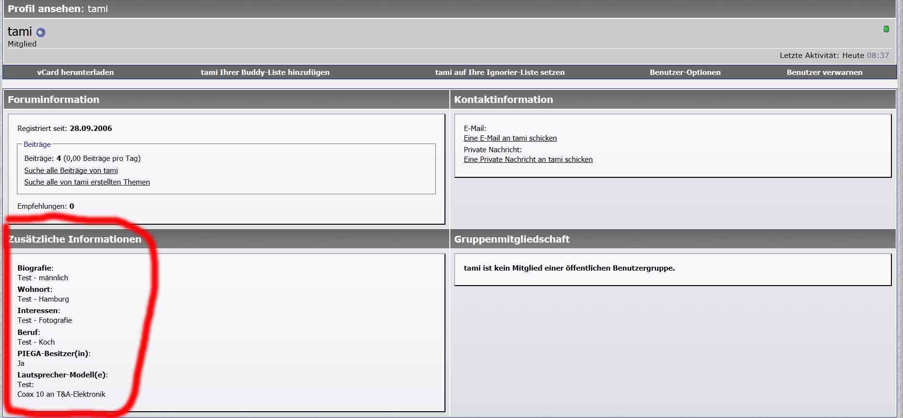The width and height of the screenshot is (903, 418).
Task: Click the 'Coax 10 an T&A-Elektronik' text
Action: [61, 394]
